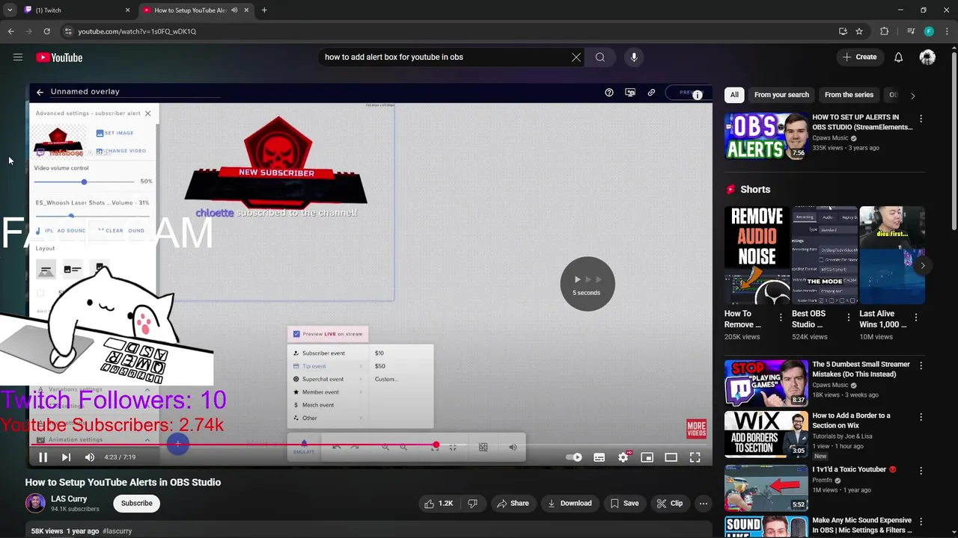
Task: Switch to miniplayer mode
Action: pyautogui.click(x=647, y=457)
